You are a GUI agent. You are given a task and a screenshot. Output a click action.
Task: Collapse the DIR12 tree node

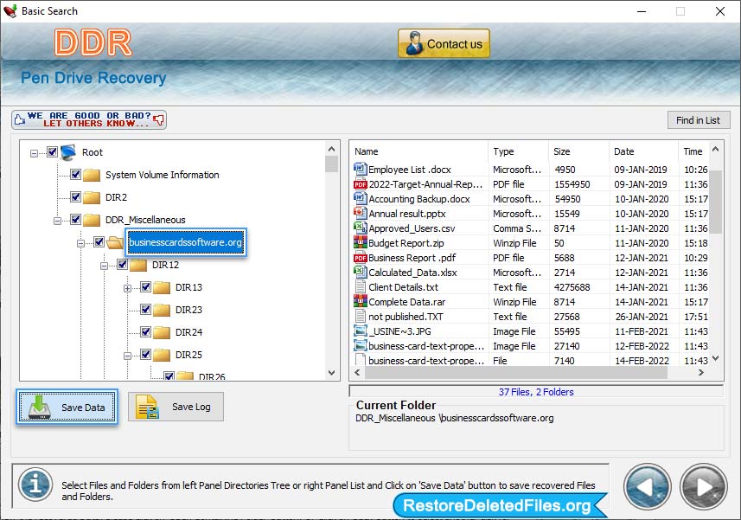click(104, 266)
